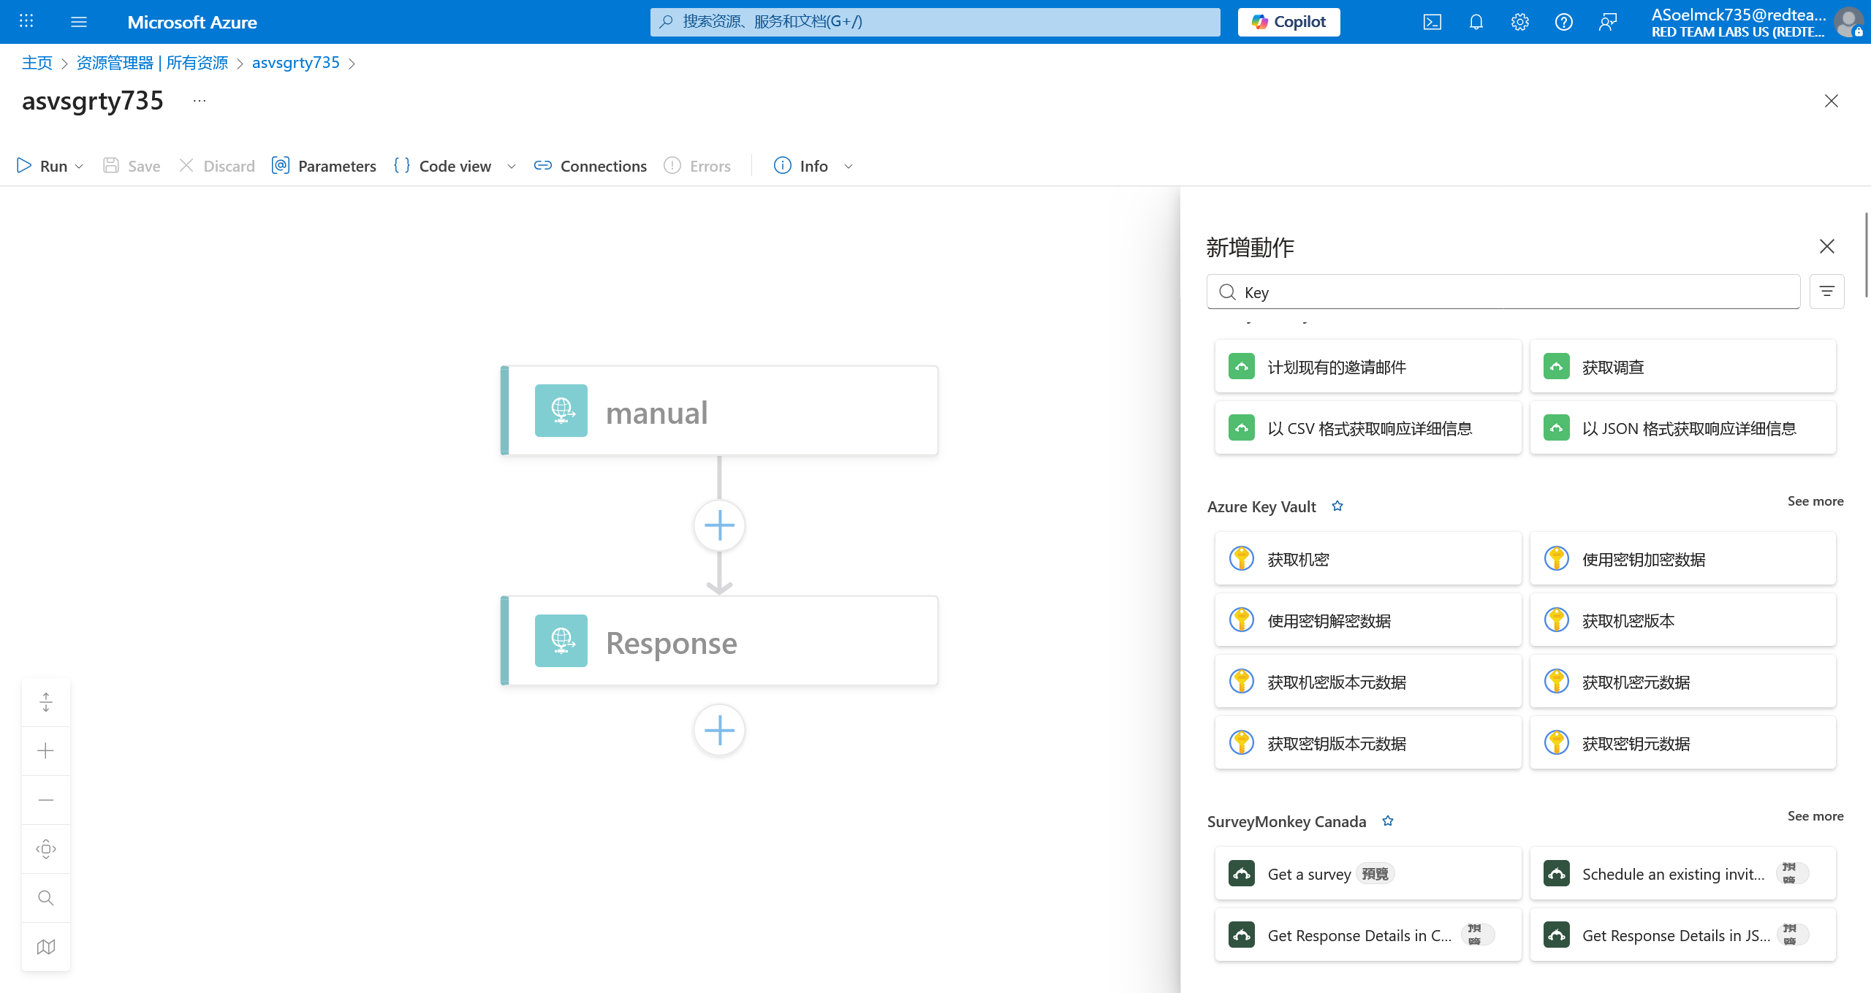Click fit-to-view icon in canvas controls

pos(46,848)
